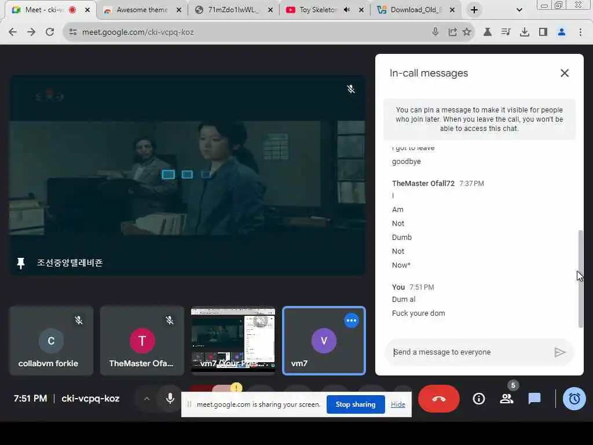Click TheMaster Ofall72 sender name in chat
This screenshot has height=445, width=593.
pyautogui.click(x=423, y=184)
